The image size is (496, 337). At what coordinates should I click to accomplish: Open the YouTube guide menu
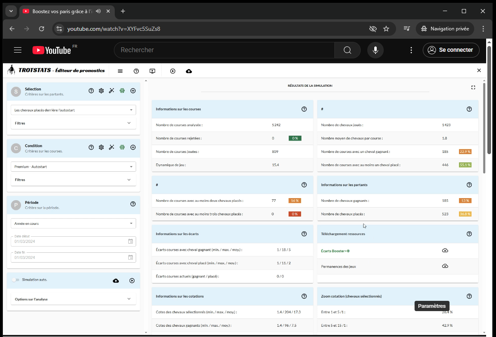pos(18,50)
